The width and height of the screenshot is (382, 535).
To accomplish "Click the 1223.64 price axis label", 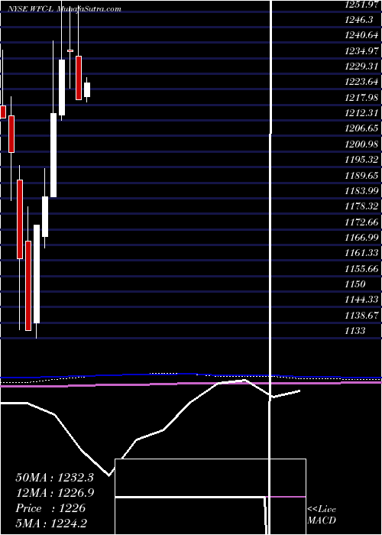I will coord(362,83).
